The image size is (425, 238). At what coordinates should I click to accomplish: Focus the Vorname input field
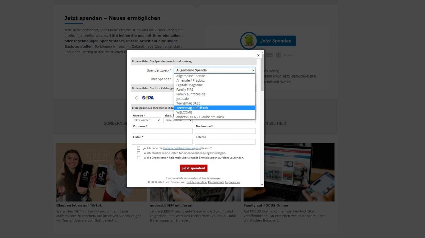[162, 131]
